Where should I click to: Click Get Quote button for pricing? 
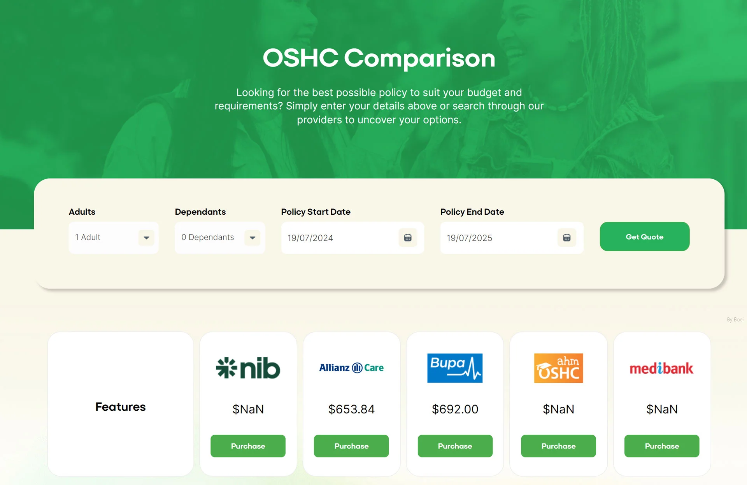pos(644,236)
